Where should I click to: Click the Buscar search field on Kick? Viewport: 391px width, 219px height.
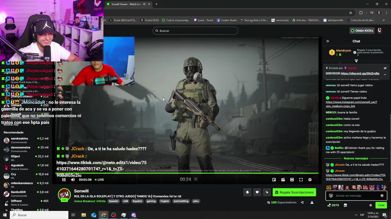195,31
